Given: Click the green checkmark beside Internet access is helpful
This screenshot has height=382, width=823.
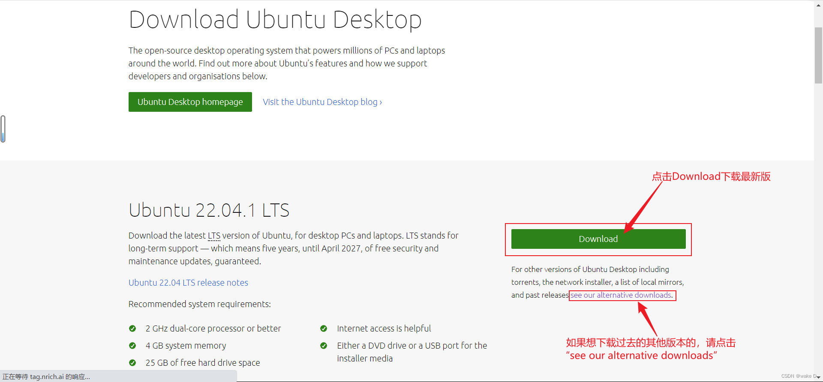Looking at the screenshot, I should [324, 328].
